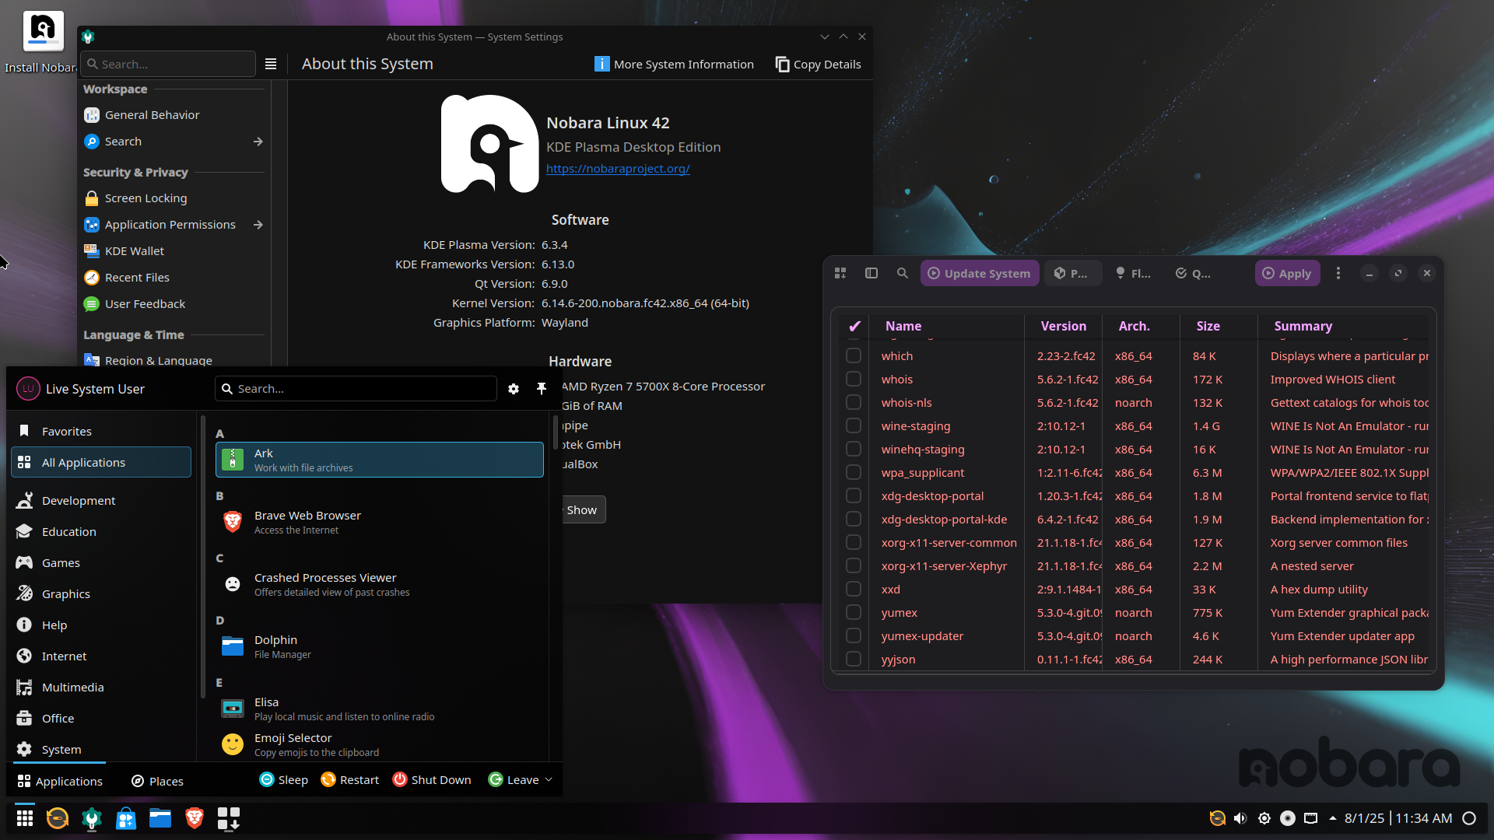
Task: Check the xorg-x11-server-Xephyr checkbox
Action: [854, 565]
